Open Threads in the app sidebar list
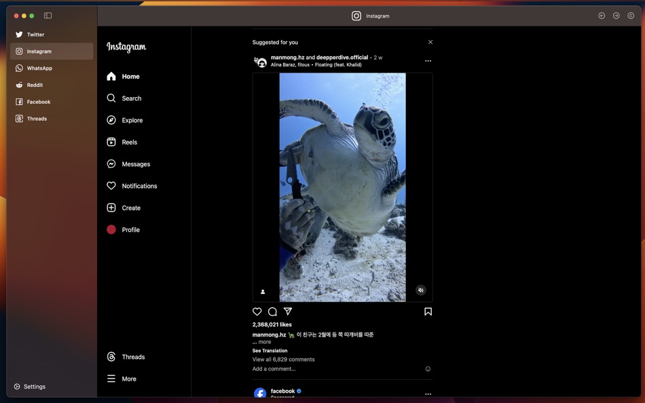645x403 pixels. click(x=52, y=119)
